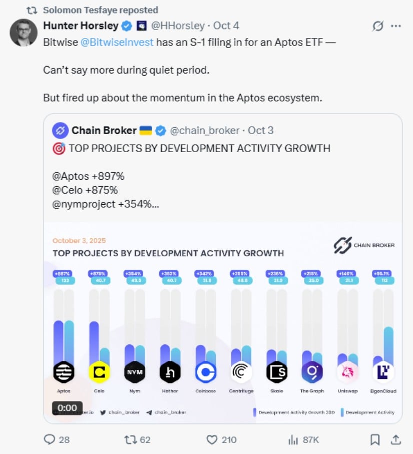Click the Grok explain slashed-circle icon
The height and width of the screenshot is (454, 413).
(x=377, y=26)
